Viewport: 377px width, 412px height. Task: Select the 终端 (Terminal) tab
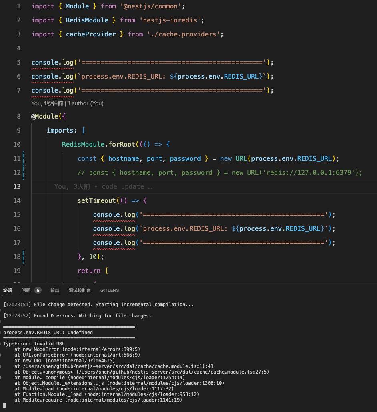[7, 290]
